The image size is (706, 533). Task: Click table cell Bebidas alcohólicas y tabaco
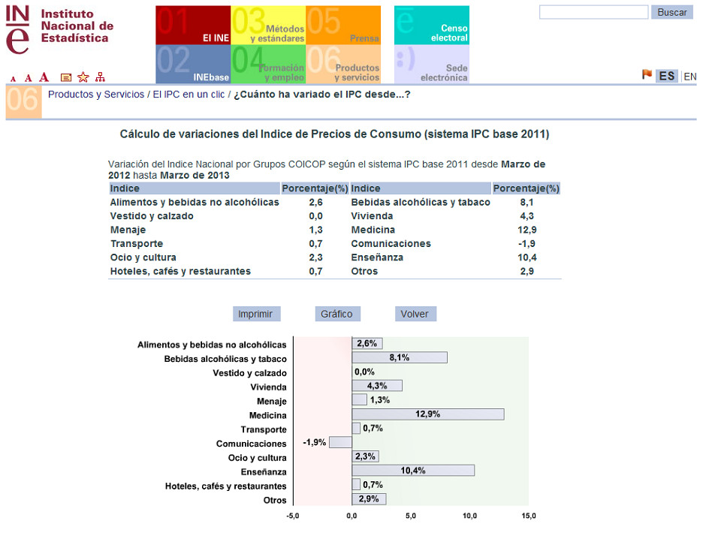(x=421, y=203)
